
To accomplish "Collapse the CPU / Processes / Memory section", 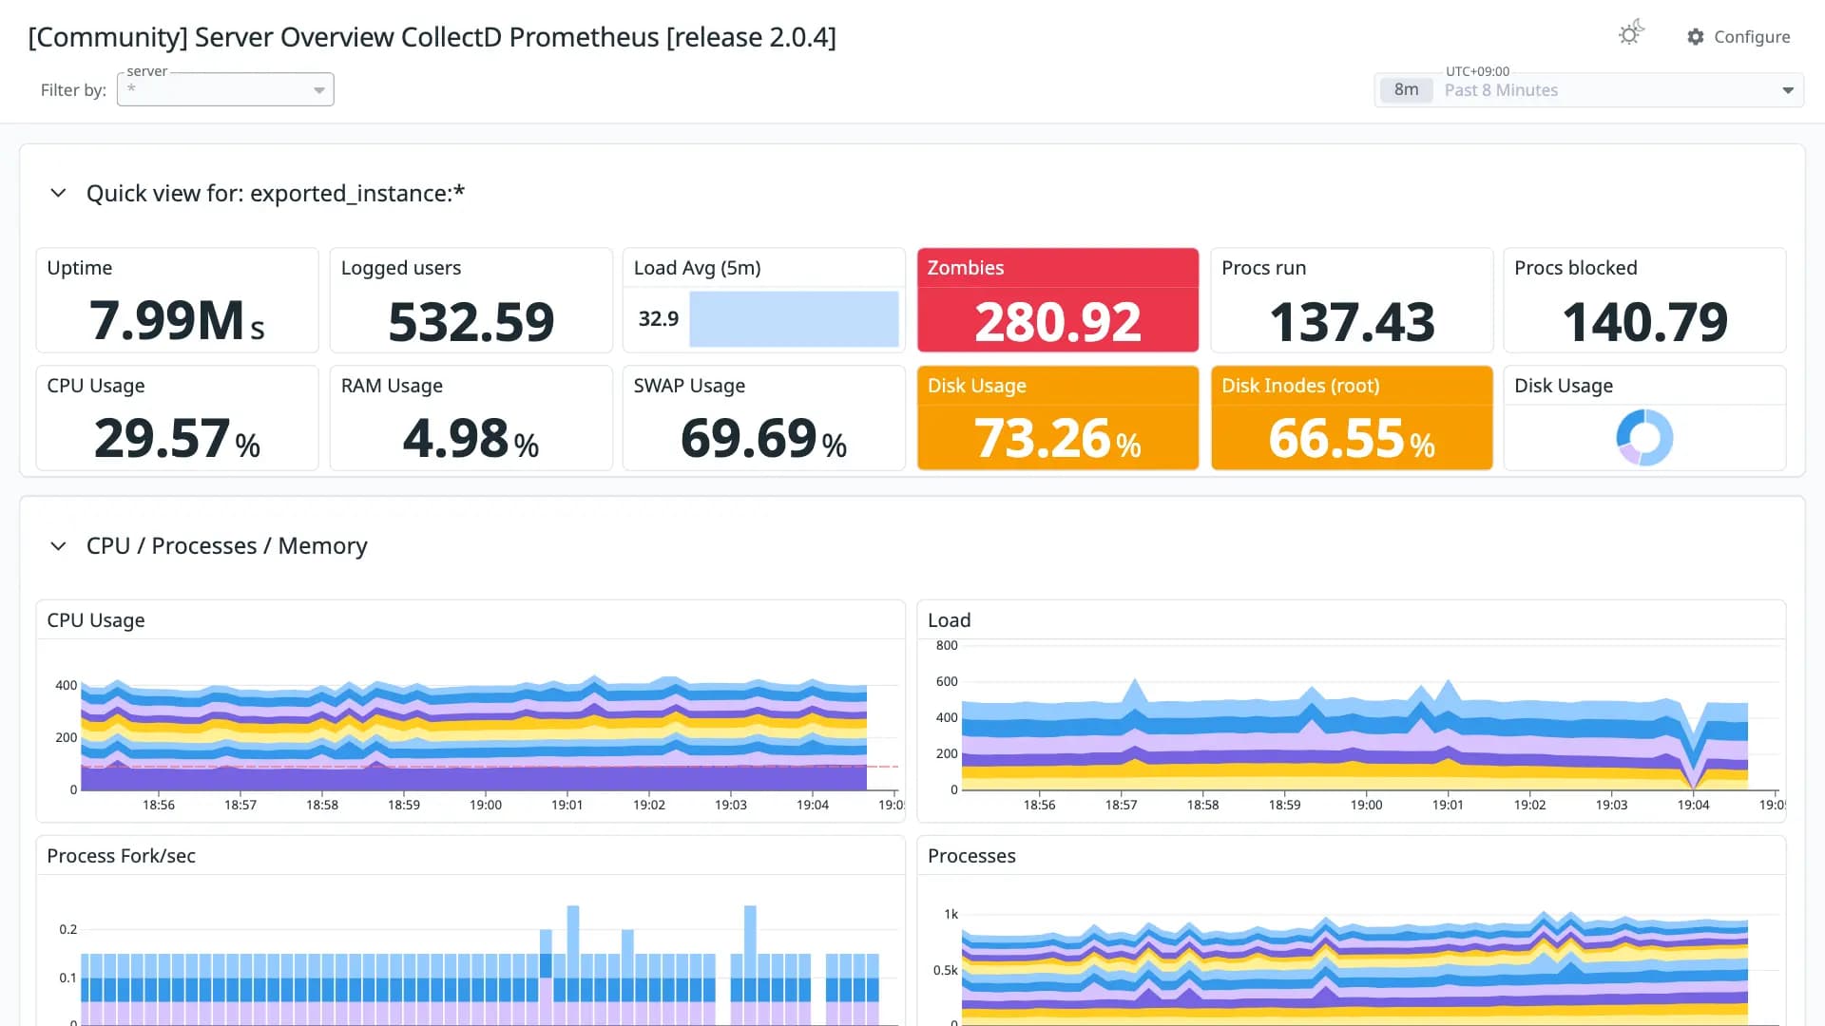I will (58, 546).
